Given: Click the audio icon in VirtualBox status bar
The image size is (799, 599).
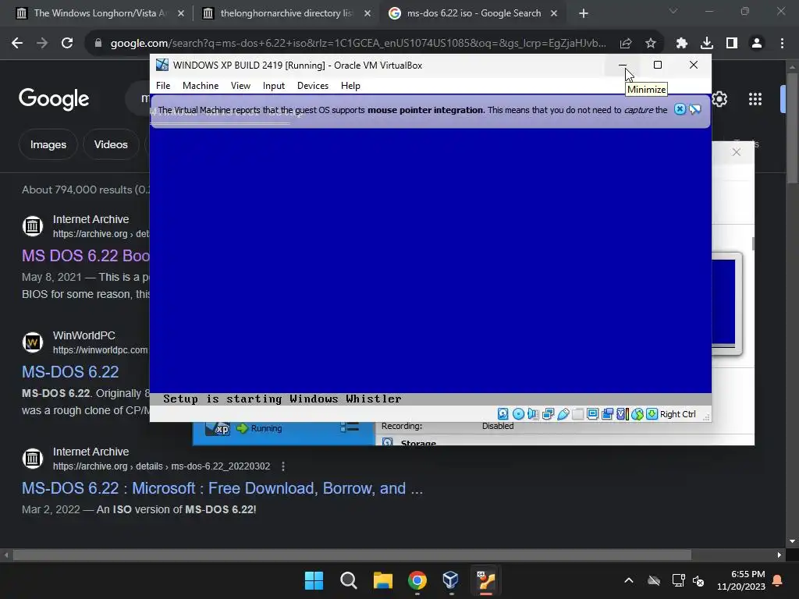Looking at the screenshot, I should tap(533, 414).
